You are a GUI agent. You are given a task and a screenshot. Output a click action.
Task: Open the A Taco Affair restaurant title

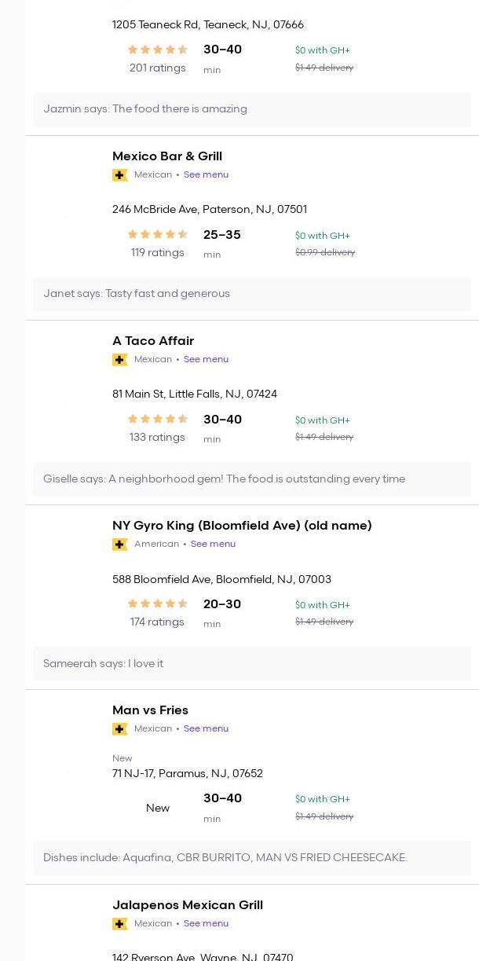pos(153,341)
